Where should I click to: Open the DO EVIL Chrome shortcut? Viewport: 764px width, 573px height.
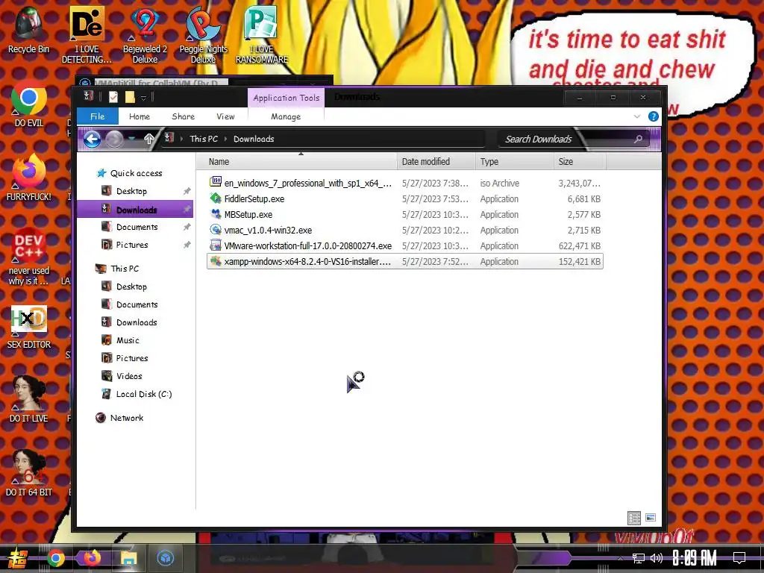click(29, 104)
